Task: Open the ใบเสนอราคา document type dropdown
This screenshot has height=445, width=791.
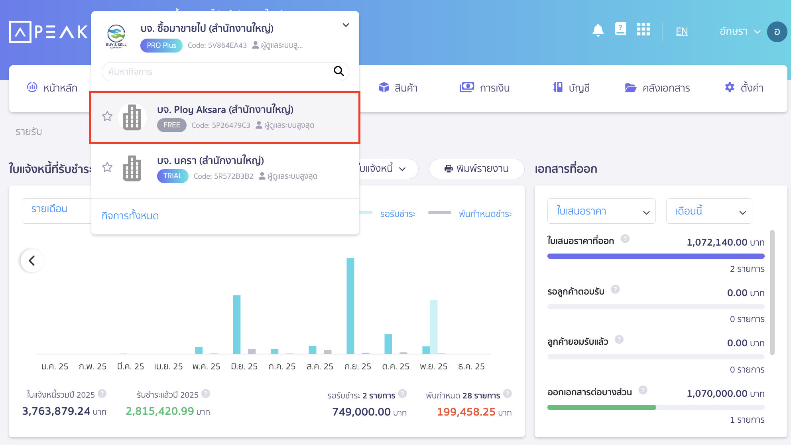Action: 601,211
